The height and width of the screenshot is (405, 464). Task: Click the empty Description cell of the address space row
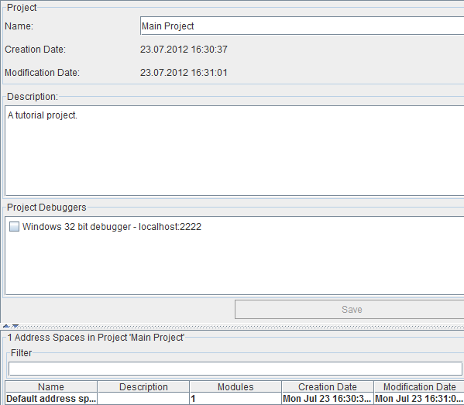pos(143,399)
